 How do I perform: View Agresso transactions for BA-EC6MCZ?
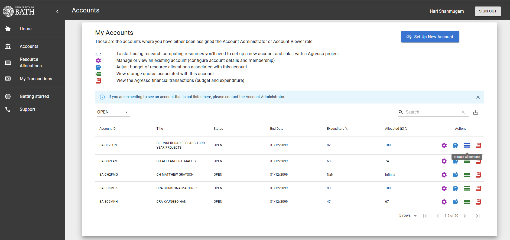click(478, 188)
